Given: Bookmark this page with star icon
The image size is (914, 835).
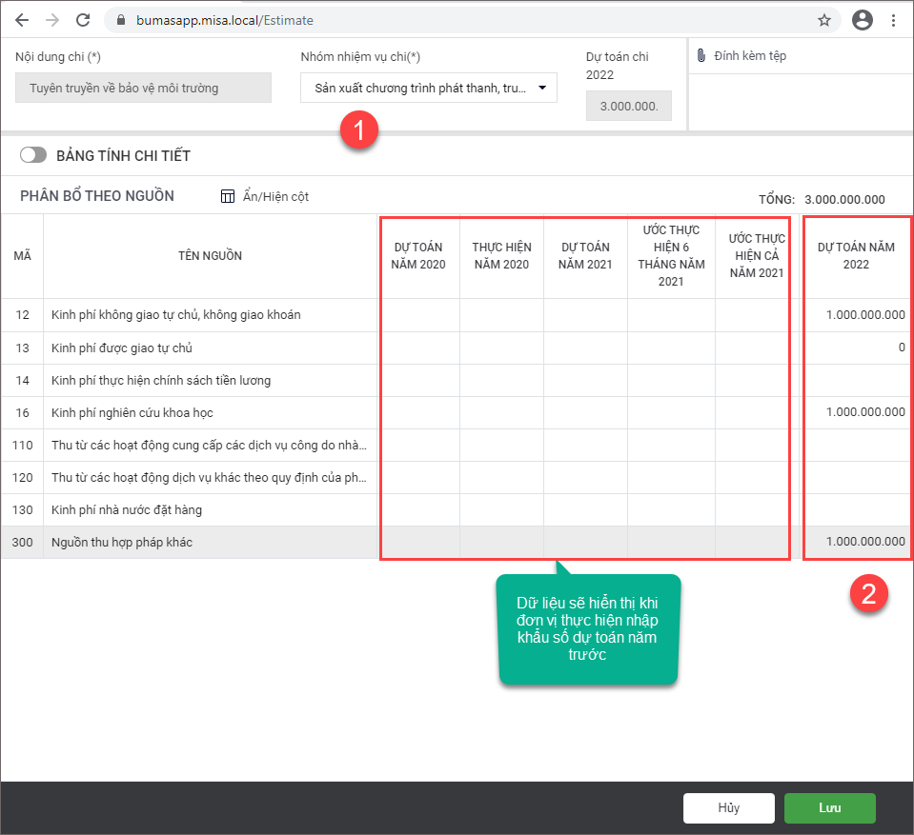Looking at the screenshot, I should 824,20.
